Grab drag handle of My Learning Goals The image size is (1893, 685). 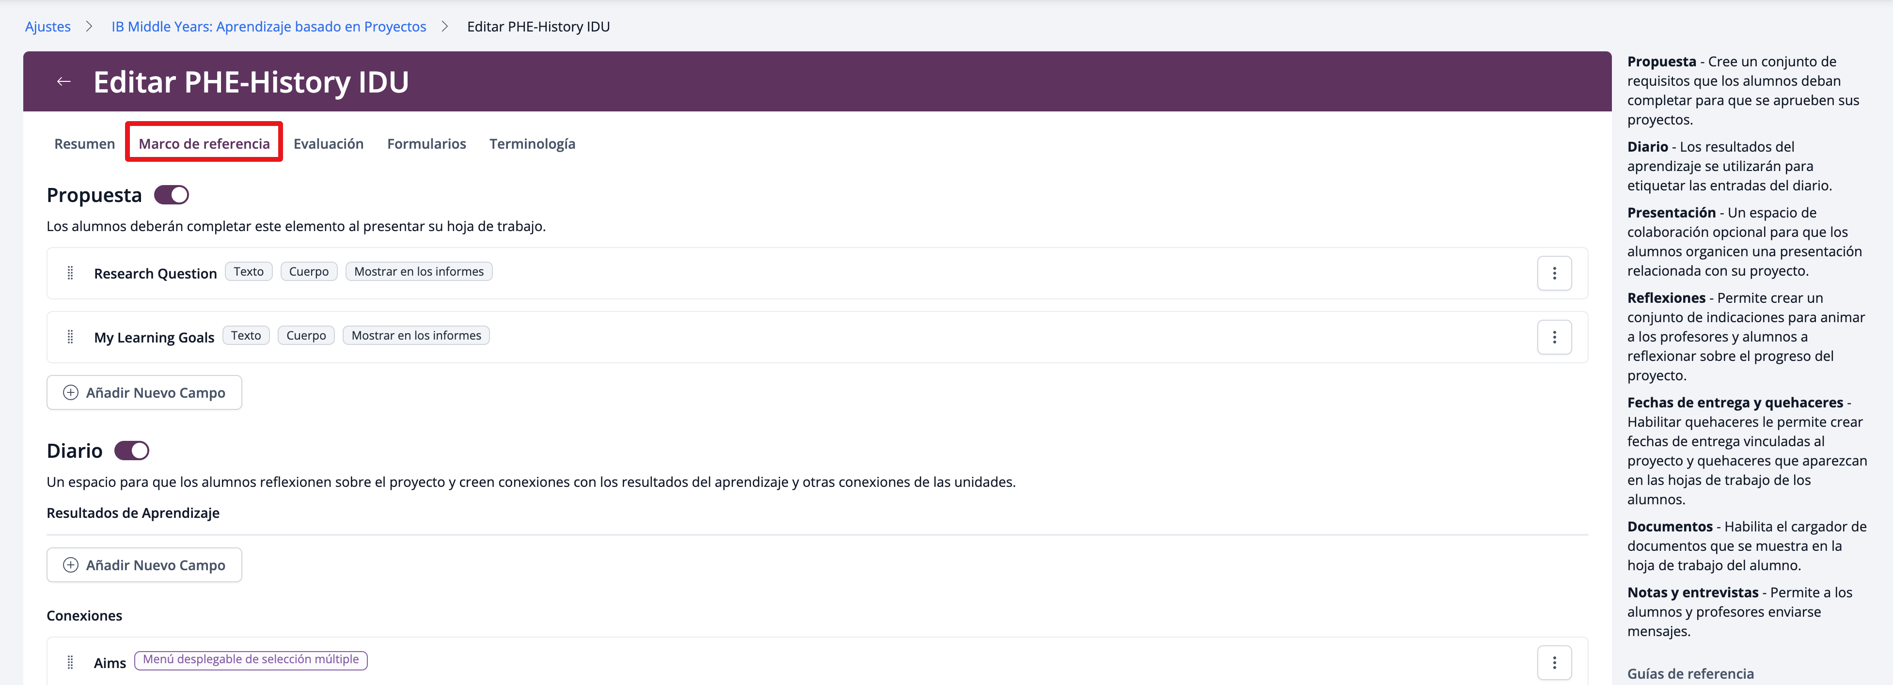[71, 337]
